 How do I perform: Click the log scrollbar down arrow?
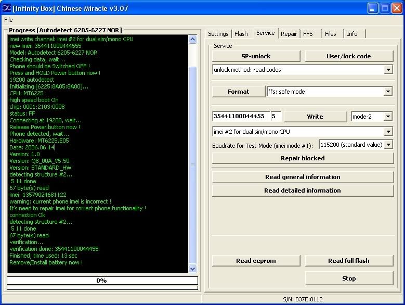tap(193, 269)
